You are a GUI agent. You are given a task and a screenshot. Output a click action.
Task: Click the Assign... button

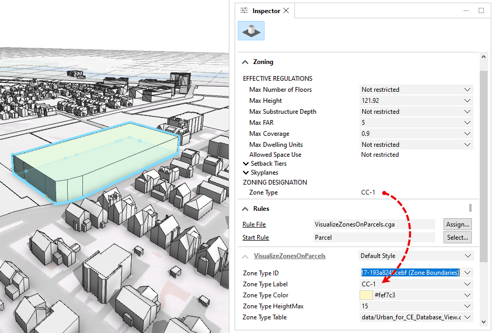click(x=457, y=224)
